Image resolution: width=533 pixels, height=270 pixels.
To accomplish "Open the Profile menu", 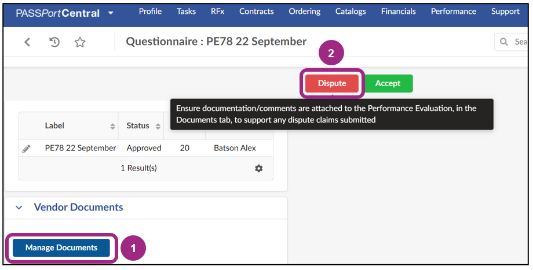I will click(150, 12).
